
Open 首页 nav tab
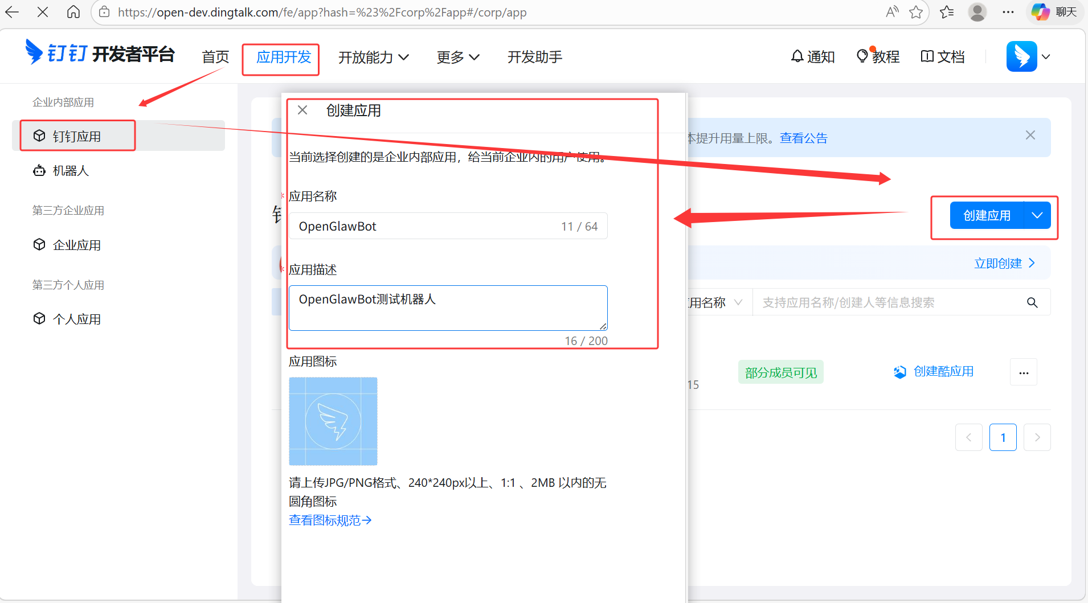click(215, 57)
